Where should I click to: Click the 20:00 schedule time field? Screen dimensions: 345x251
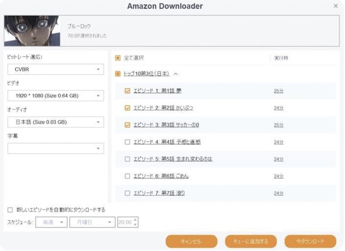tap(125, 222)
